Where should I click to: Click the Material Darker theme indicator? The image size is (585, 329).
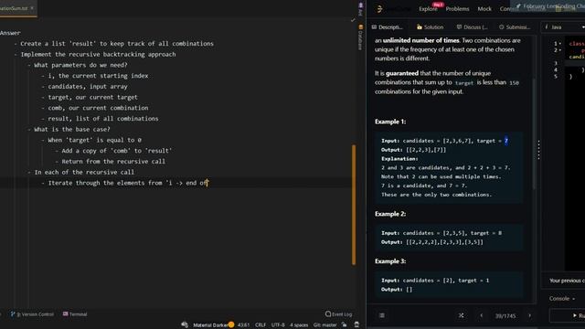[210, 325]
